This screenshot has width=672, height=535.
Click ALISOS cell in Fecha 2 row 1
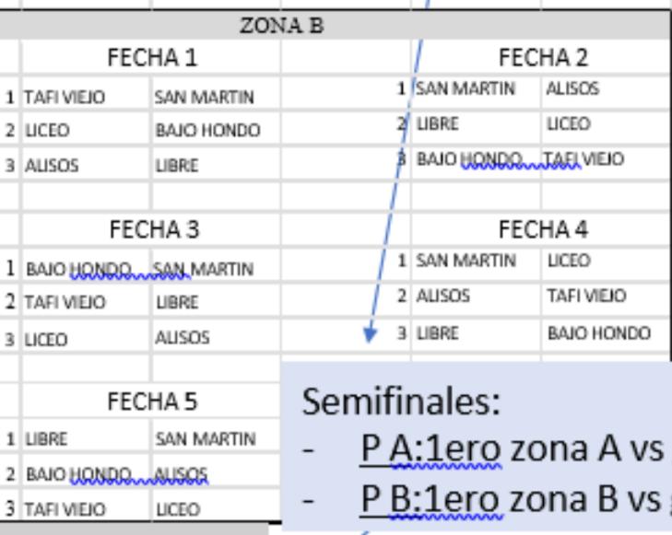572,88
